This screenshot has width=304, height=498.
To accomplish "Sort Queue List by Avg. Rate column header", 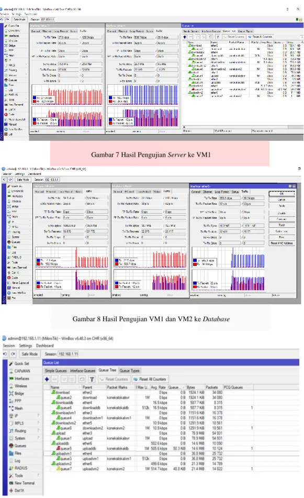I will coord(159,388).
